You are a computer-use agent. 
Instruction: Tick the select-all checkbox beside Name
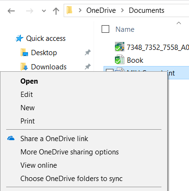point(105,29)
